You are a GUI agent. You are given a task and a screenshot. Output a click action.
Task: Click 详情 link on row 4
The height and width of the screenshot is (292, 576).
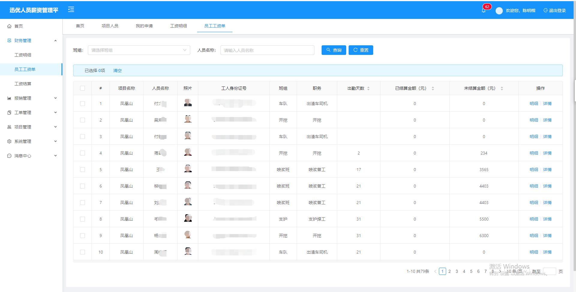[x=547, y=153]
